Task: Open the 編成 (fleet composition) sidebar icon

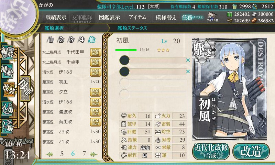Action: click(x=7, y=53)
